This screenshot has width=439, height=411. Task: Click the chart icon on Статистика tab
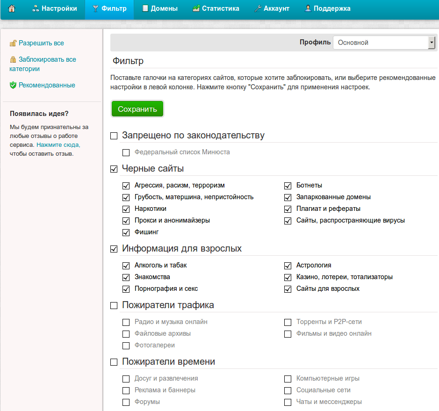196,8
